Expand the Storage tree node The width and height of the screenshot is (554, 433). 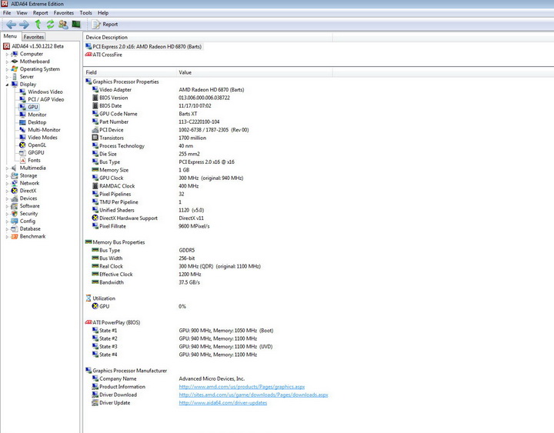tap(7, 175)
